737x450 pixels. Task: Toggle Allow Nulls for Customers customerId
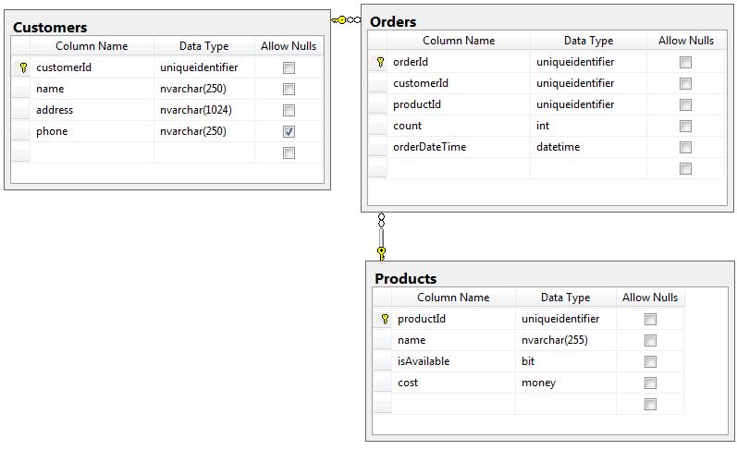pos(289,67)
